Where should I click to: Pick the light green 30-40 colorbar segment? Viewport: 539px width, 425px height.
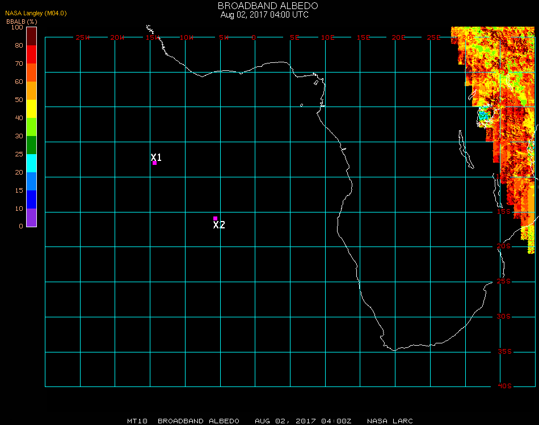pos(32,127)
